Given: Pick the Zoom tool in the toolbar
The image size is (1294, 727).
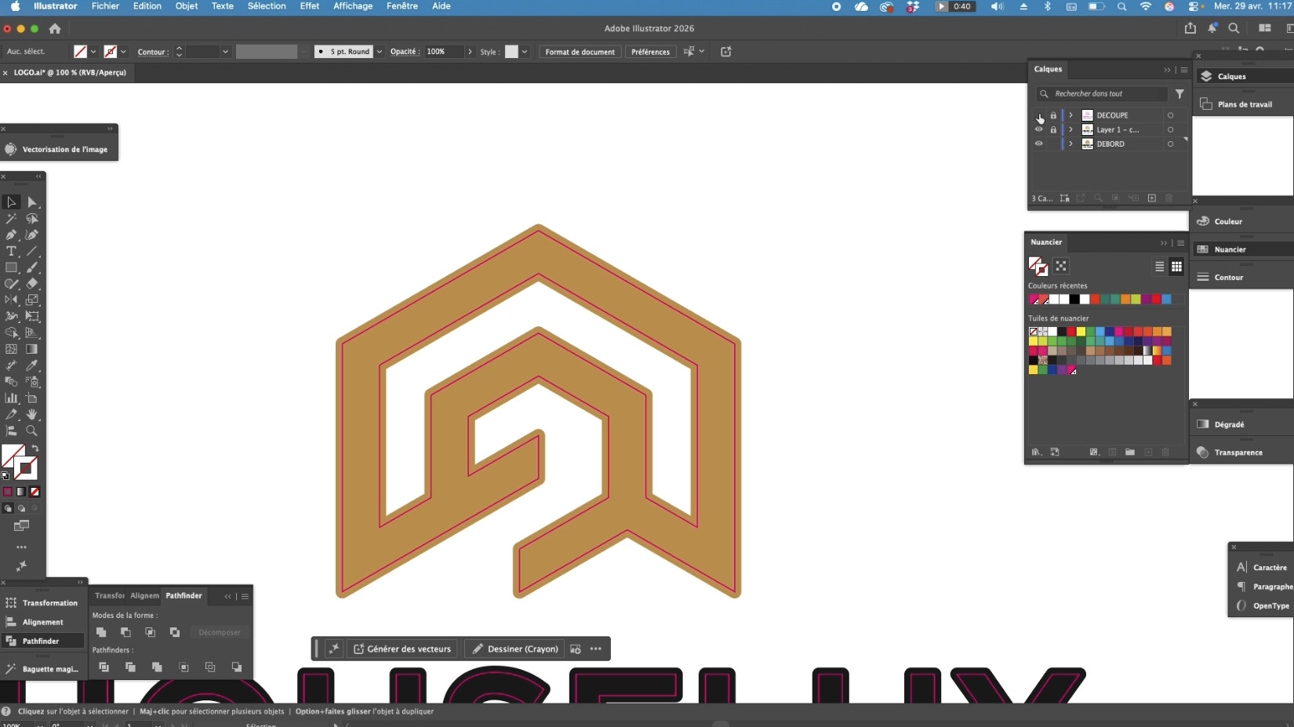Looking at the screenshot, I should coord(32,431).
